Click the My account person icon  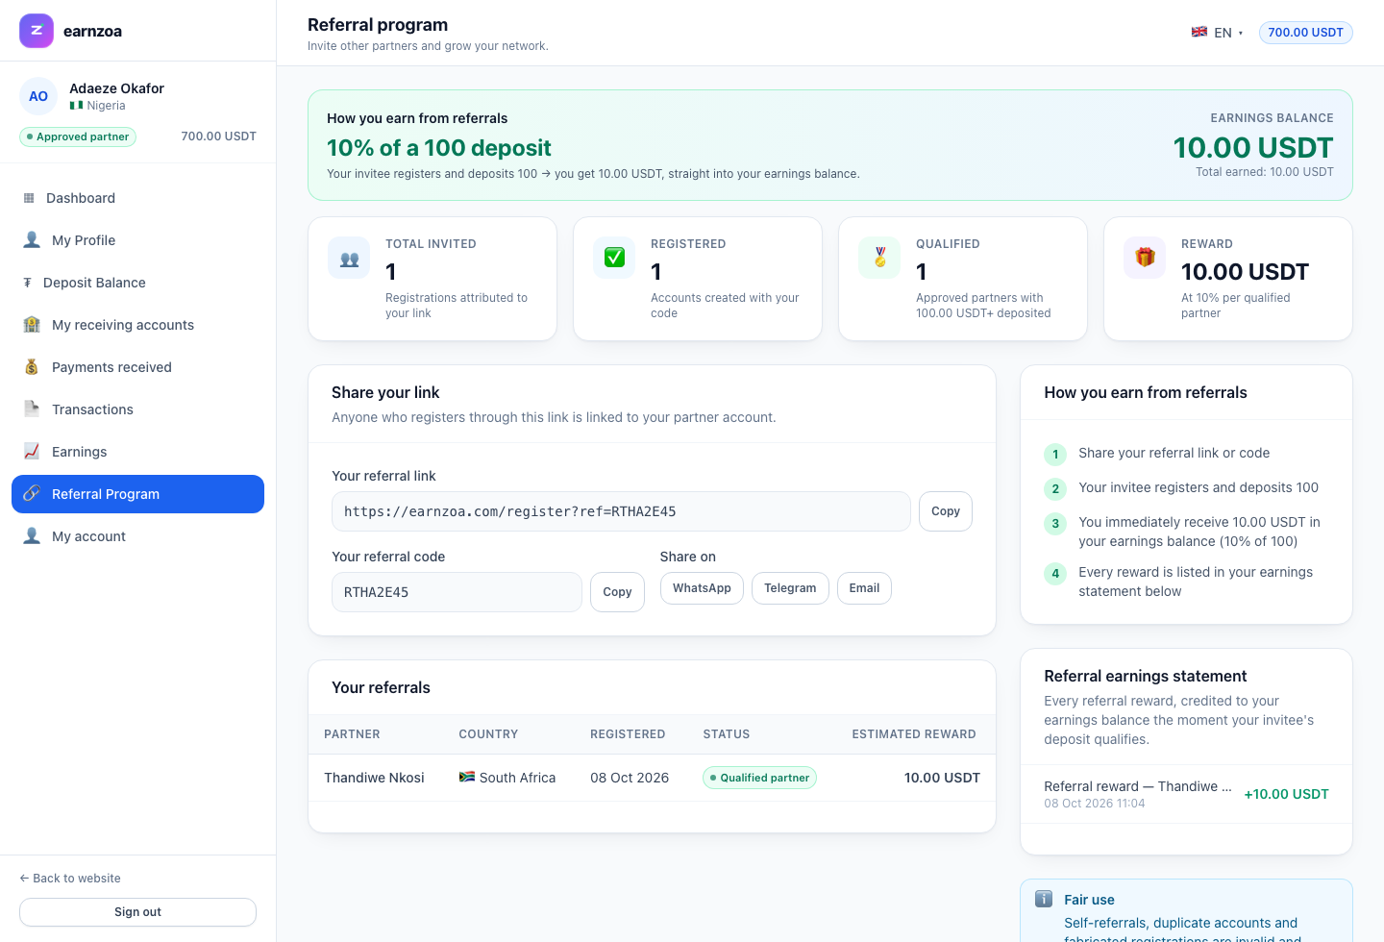32,536
